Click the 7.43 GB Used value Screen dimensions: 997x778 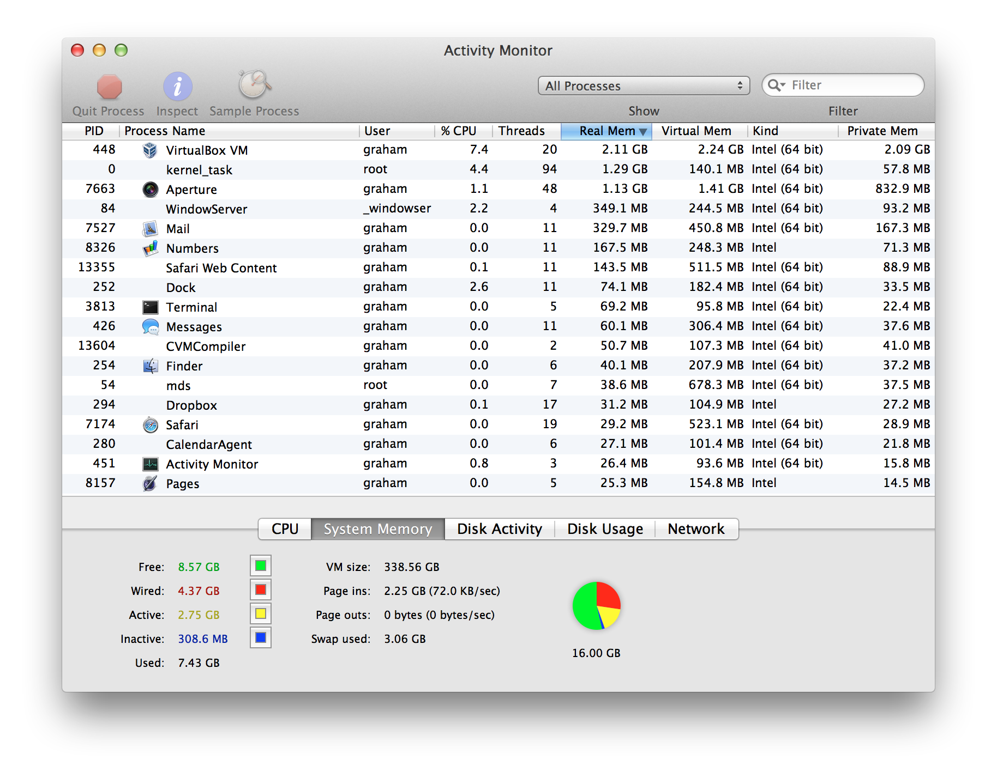click(199, 662)
